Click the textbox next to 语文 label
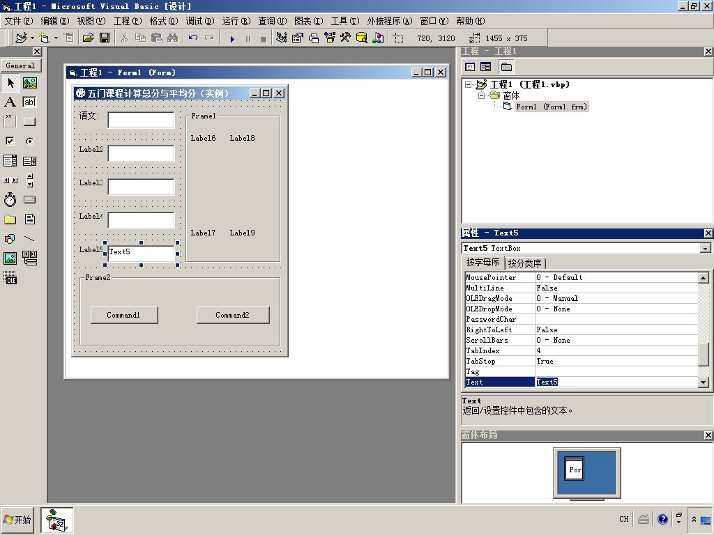714x535 pixels. click(x=141, y=120)
